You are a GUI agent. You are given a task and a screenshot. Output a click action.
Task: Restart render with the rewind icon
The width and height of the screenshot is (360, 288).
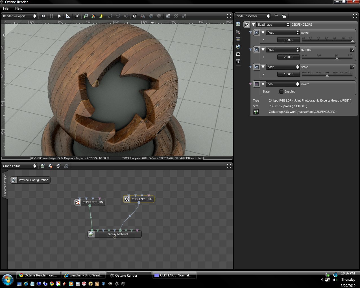[43, 16]
